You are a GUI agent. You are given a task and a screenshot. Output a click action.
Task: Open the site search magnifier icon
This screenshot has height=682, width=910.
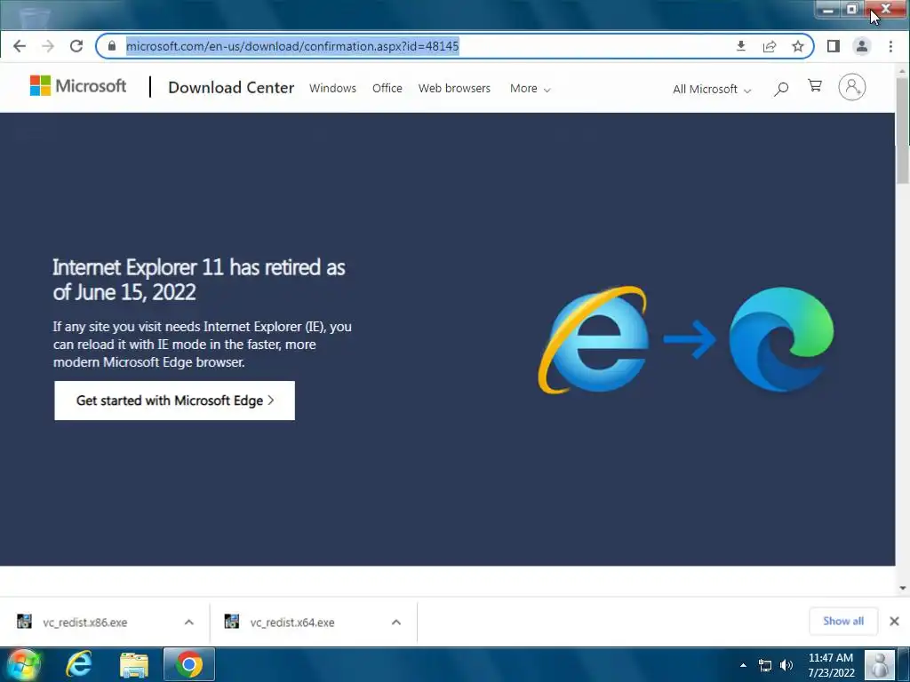(781, 89)
